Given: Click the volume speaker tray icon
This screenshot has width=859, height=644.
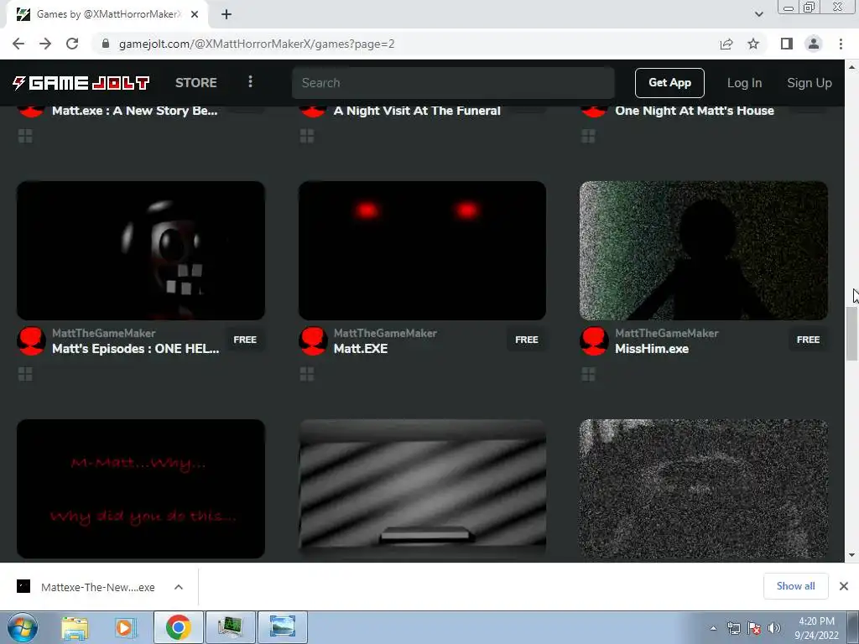Looking at the screenshot, I should tap(774, 628).
